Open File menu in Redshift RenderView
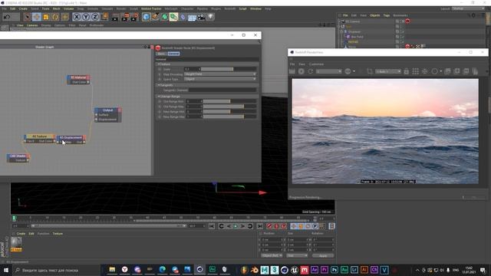 pos(292,64)
